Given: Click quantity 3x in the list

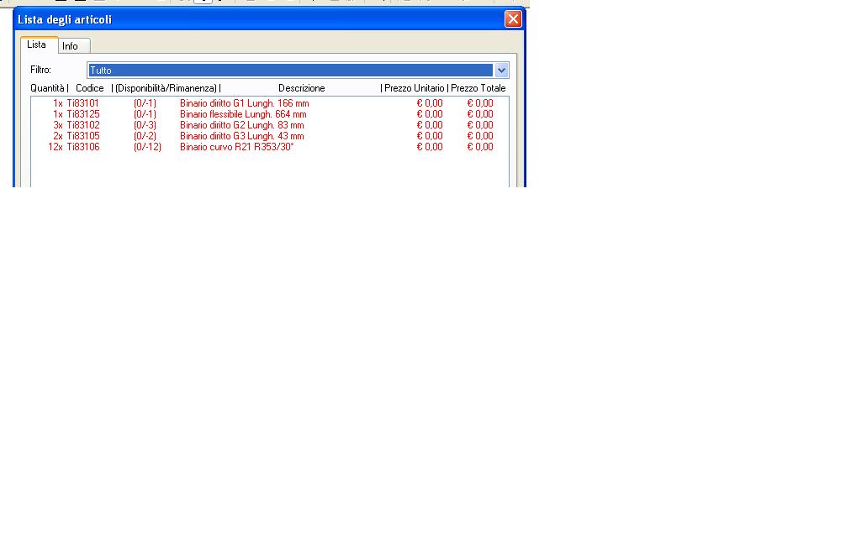Looking at the screenshot, I should point(57,125).
